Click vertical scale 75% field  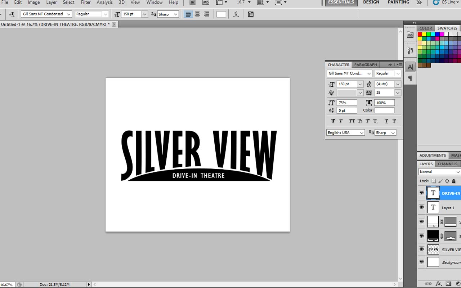[x=347, y=103]
